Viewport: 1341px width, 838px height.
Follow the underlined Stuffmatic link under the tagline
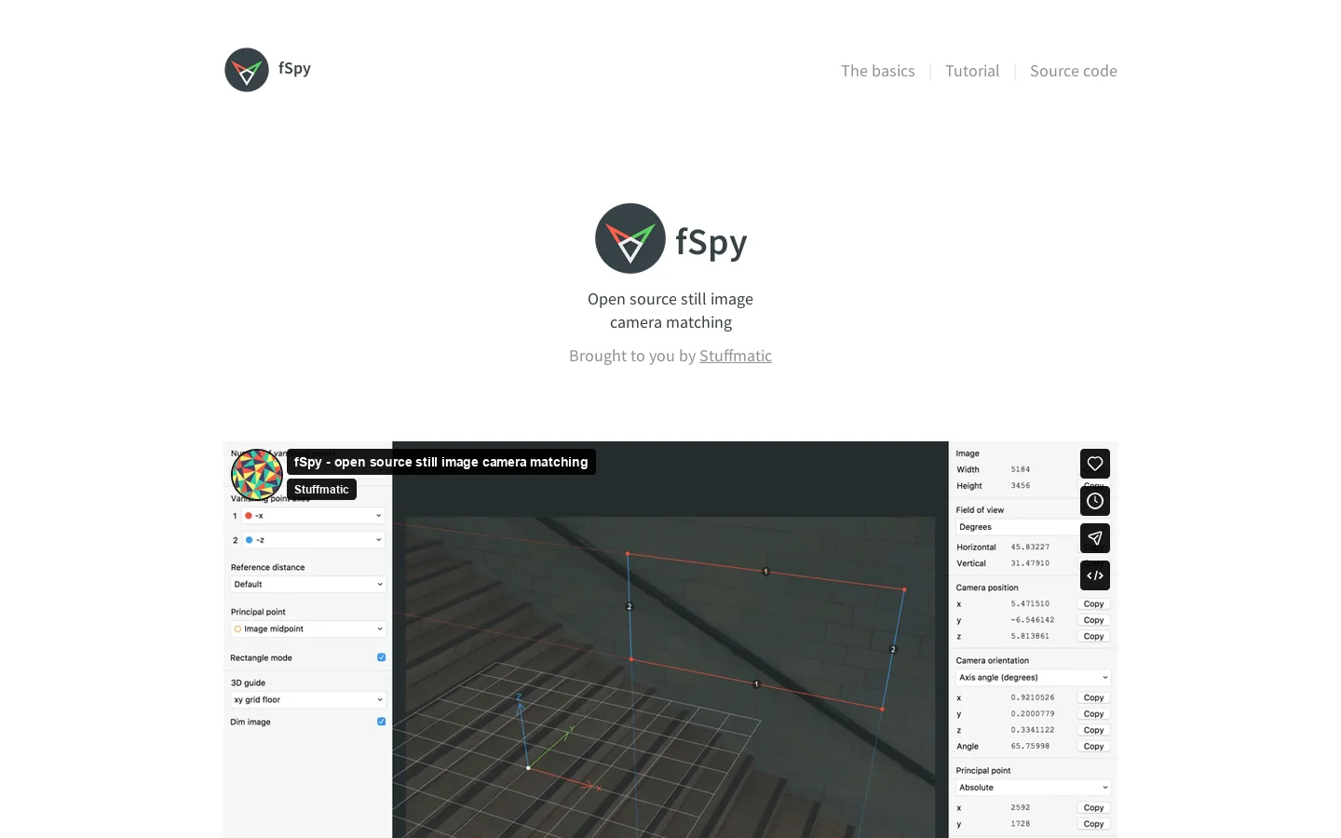(736, 356)
